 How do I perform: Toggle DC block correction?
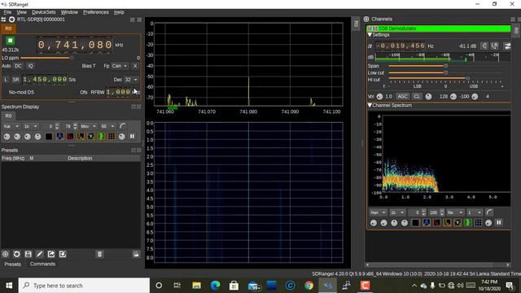tap(18, 66)
